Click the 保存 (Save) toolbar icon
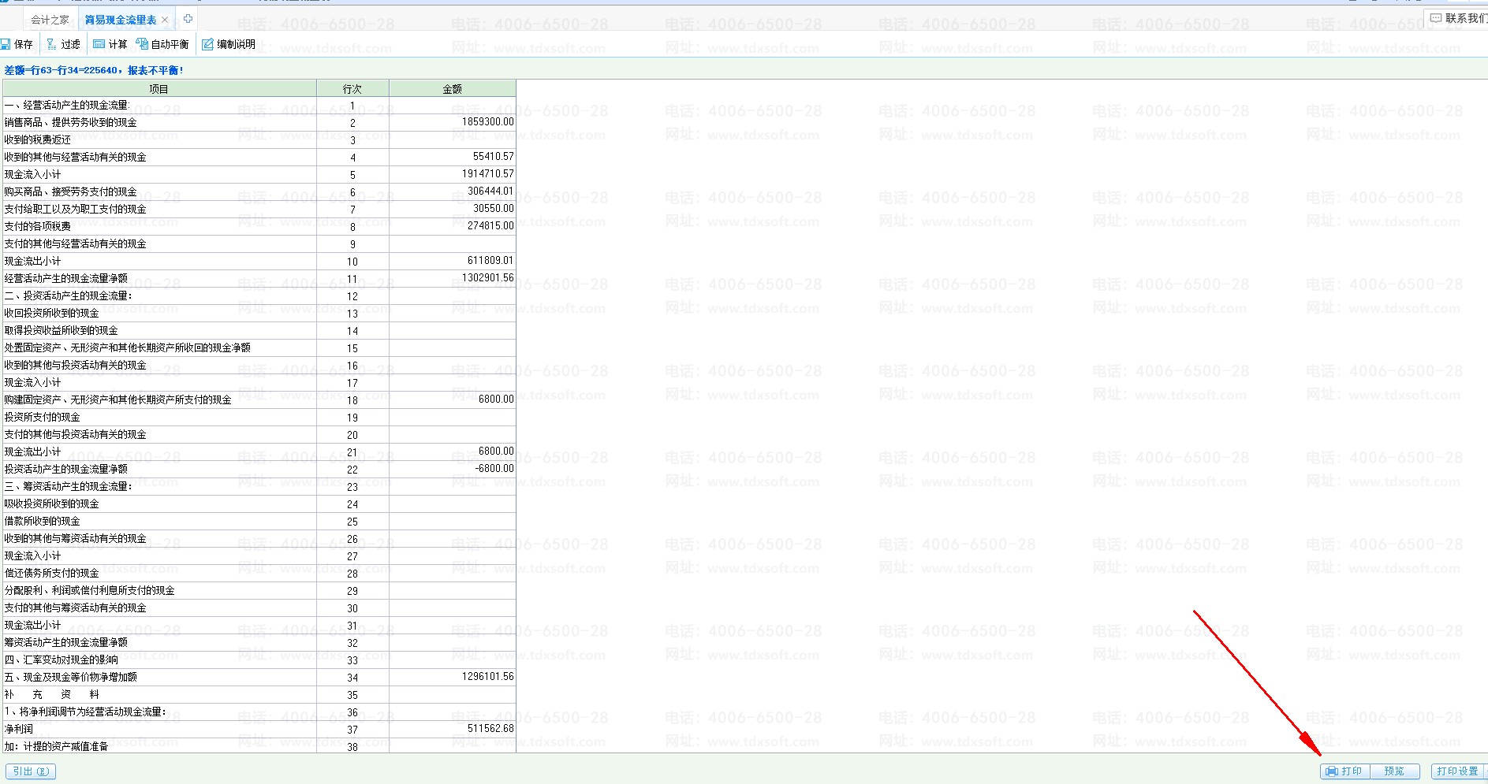Screen dimensions: 1488x784 (x=17, y=44)
